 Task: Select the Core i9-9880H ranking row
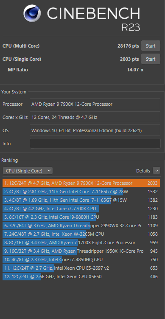point(81,217)
